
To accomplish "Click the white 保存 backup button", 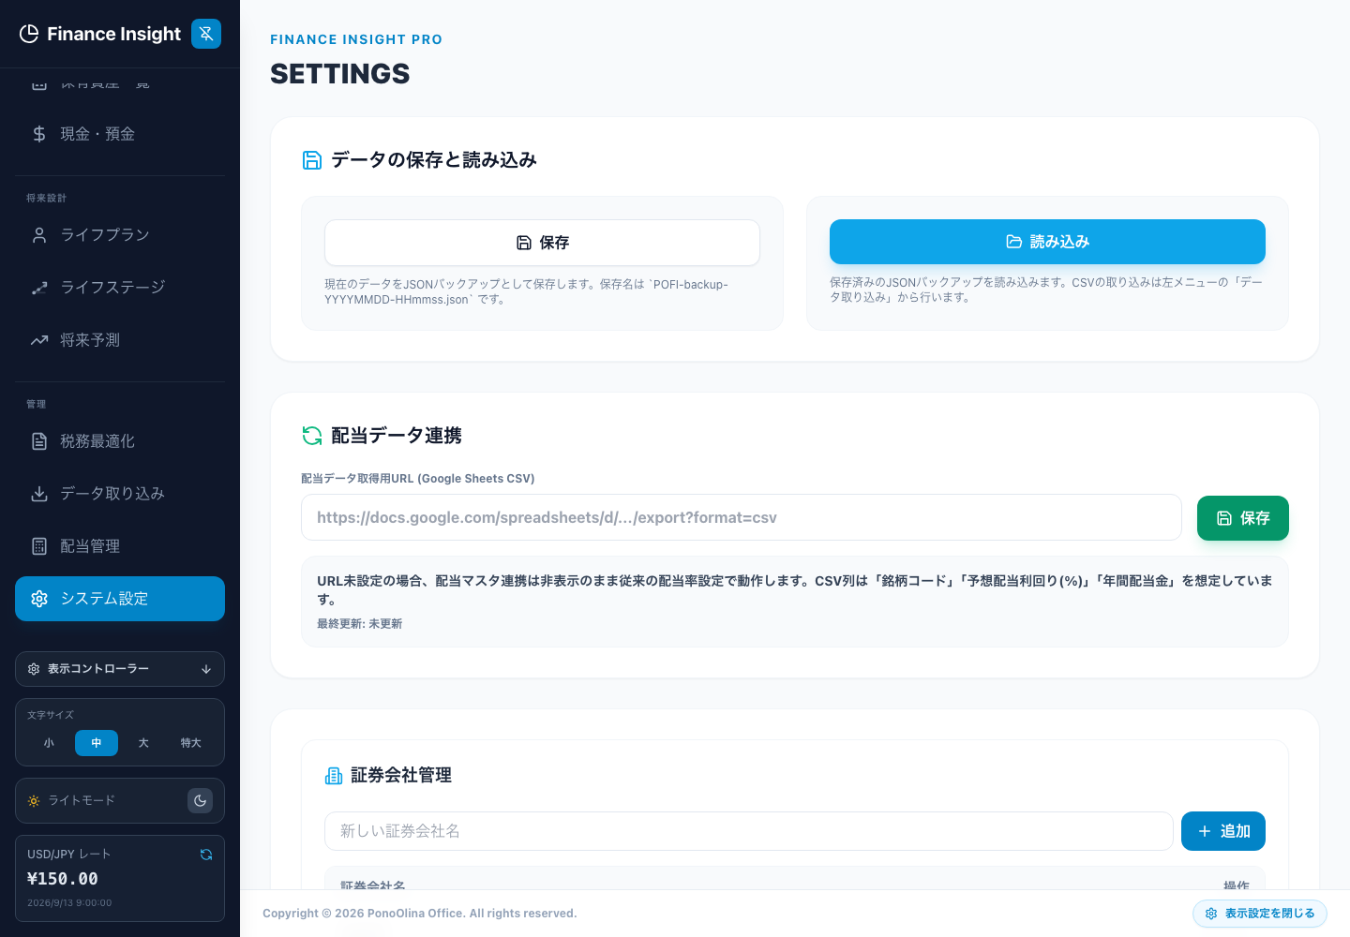I will 542,243.
